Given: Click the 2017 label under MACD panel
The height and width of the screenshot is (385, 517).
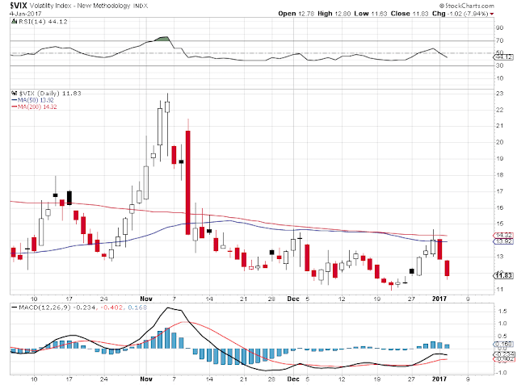Looking at the screenshot, I should (x=439, y=379).
